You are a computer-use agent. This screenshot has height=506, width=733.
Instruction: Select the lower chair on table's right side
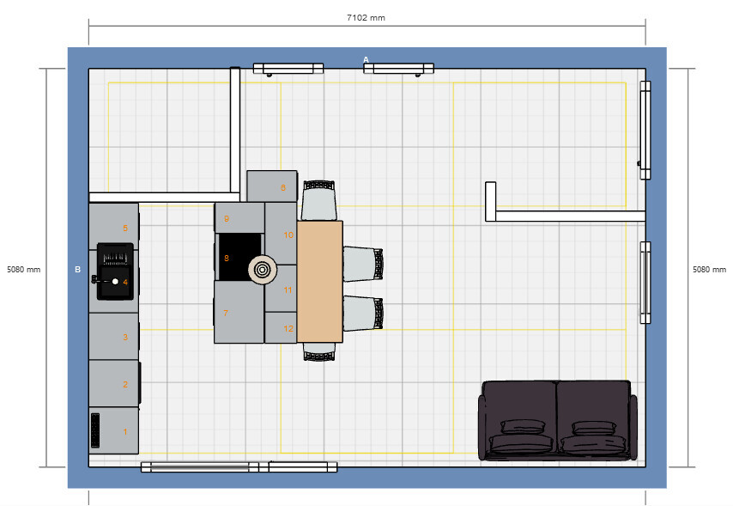click(363, 313)
